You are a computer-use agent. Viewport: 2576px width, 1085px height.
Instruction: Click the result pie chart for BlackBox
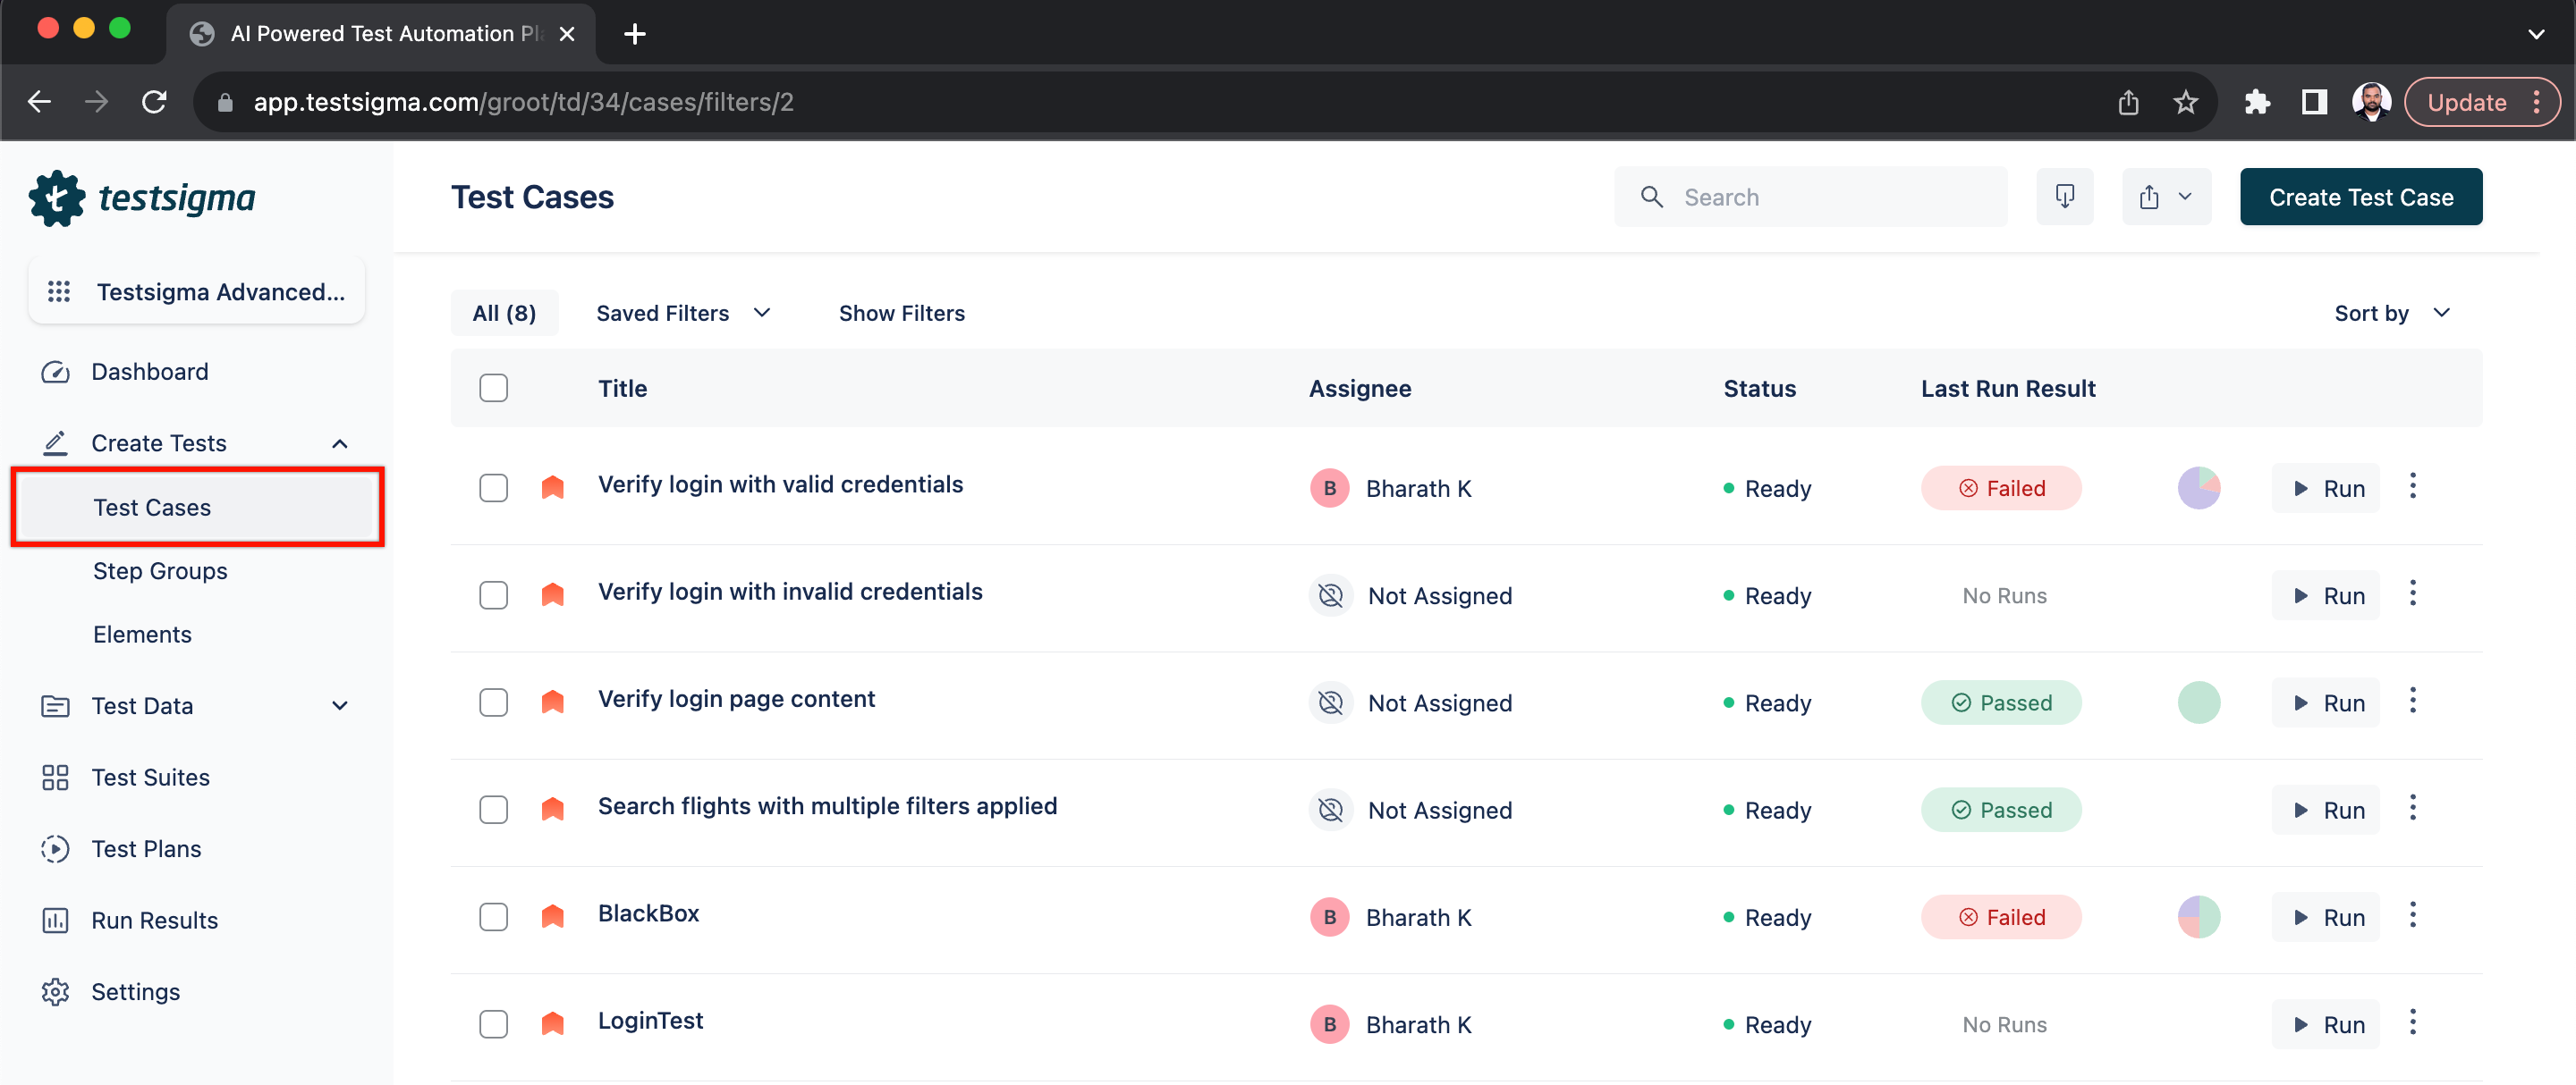pyautogui.click(x=2198, y=916)
